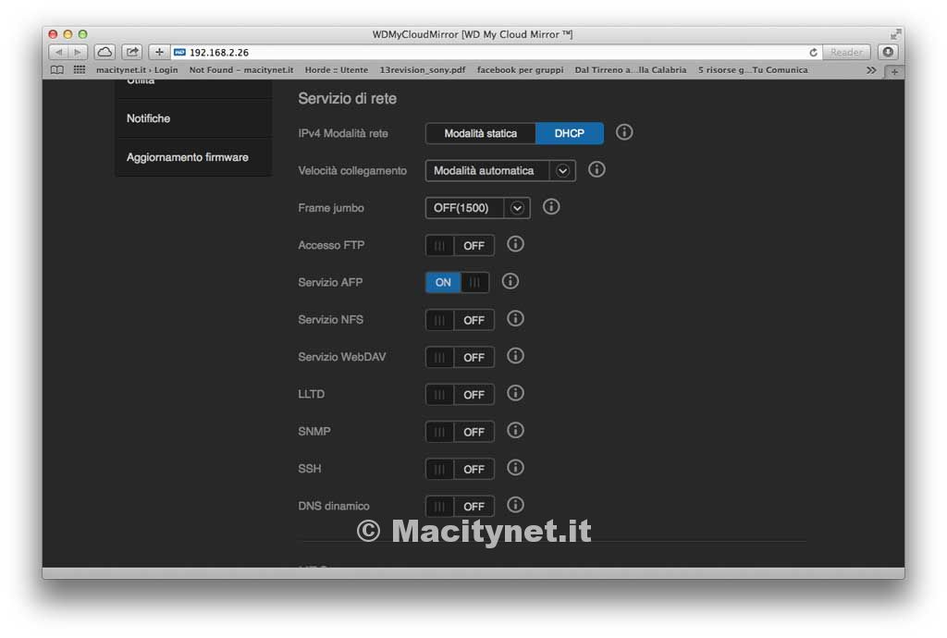Viewport: 947px width, 638px height.
Task: Reload the page with refresh icon
Action: coord(813,53)
